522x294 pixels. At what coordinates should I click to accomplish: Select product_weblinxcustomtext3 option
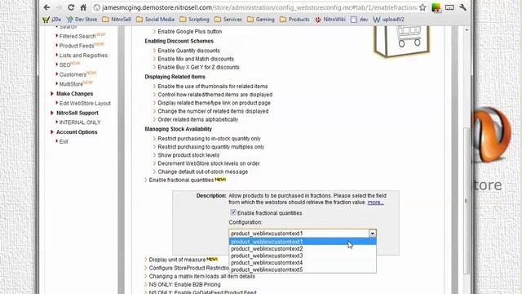[303, 256]
